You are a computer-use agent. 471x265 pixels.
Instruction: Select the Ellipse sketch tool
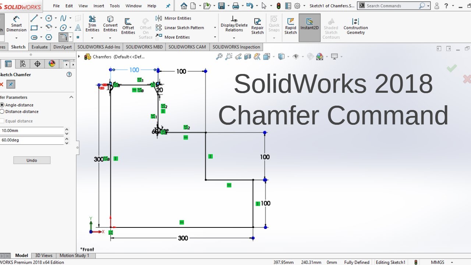pyautogui.click(x=64, y=28)
